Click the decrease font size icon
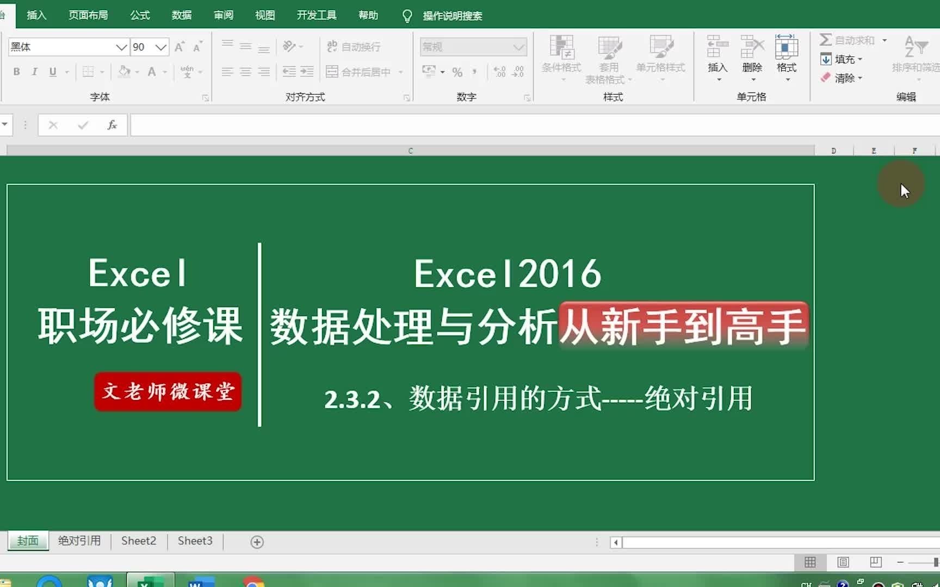 pos(197,47)
